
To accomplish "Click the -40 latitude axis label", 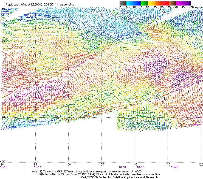I will point(3,9).
